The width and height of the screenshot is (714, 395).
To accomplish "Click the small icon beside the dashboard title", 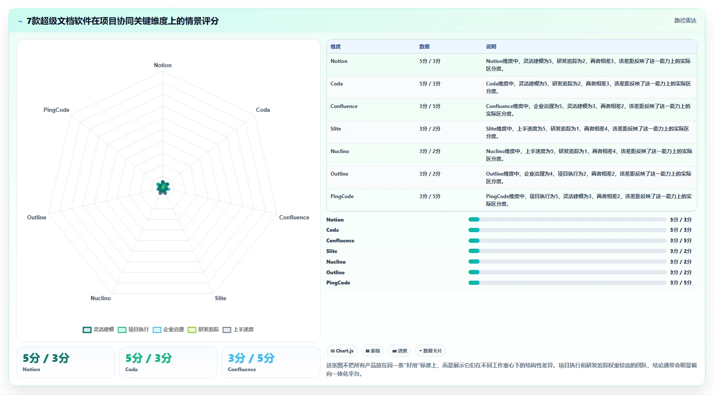I will tap(20, 21).
